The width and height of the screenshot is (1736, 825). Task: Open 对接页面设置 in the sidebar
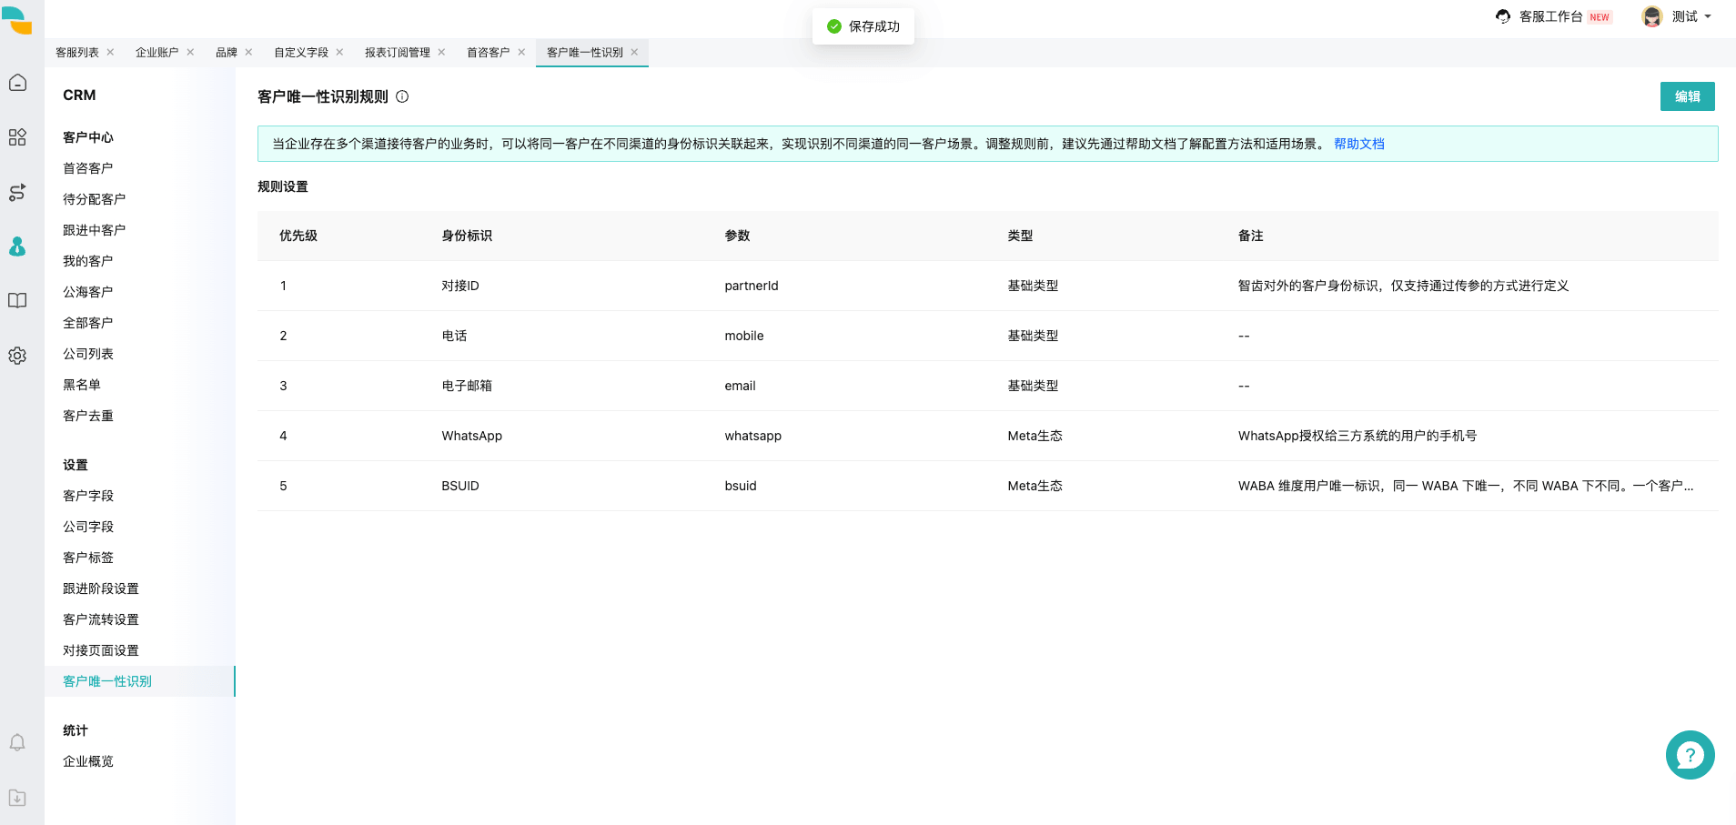point(101,650)
